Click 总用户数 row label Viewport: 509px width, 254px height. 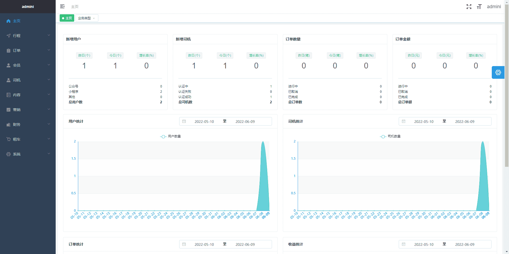76,102
